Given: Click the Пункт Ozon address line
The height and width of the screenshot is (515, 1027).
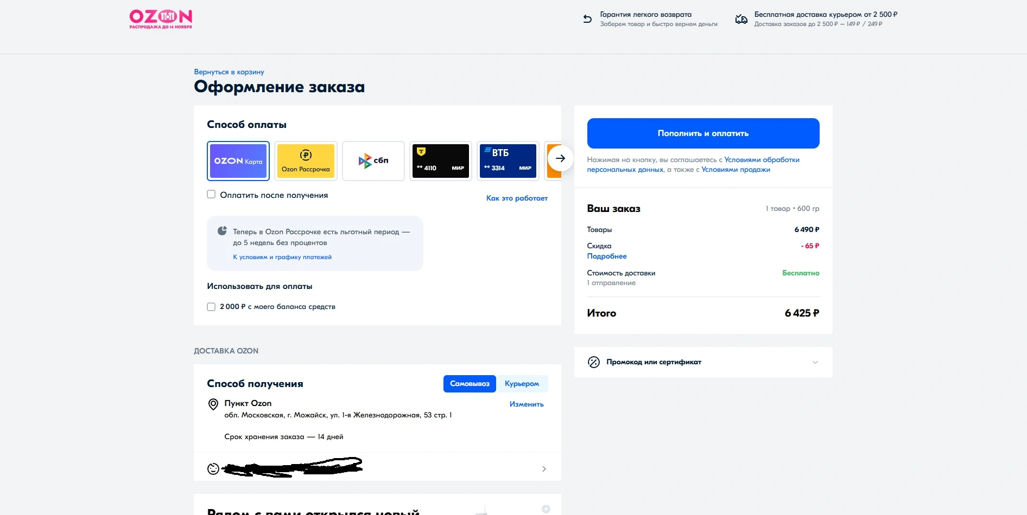Looking at the screenshot, I should pyautogui.click(x=338, y=415).
